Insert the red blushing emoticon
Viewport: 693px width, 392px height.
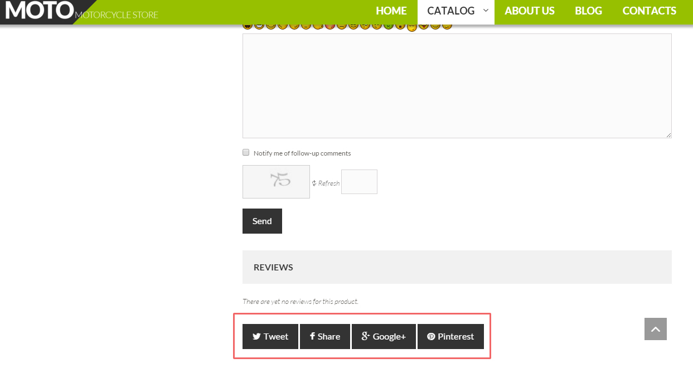point(329,26)
